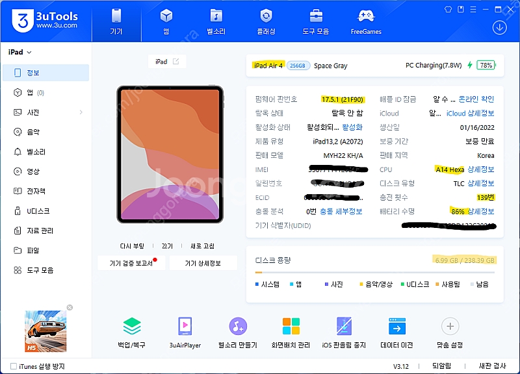
Task: Select 음악 in the sidebar
Action: [x=45, y=132]
